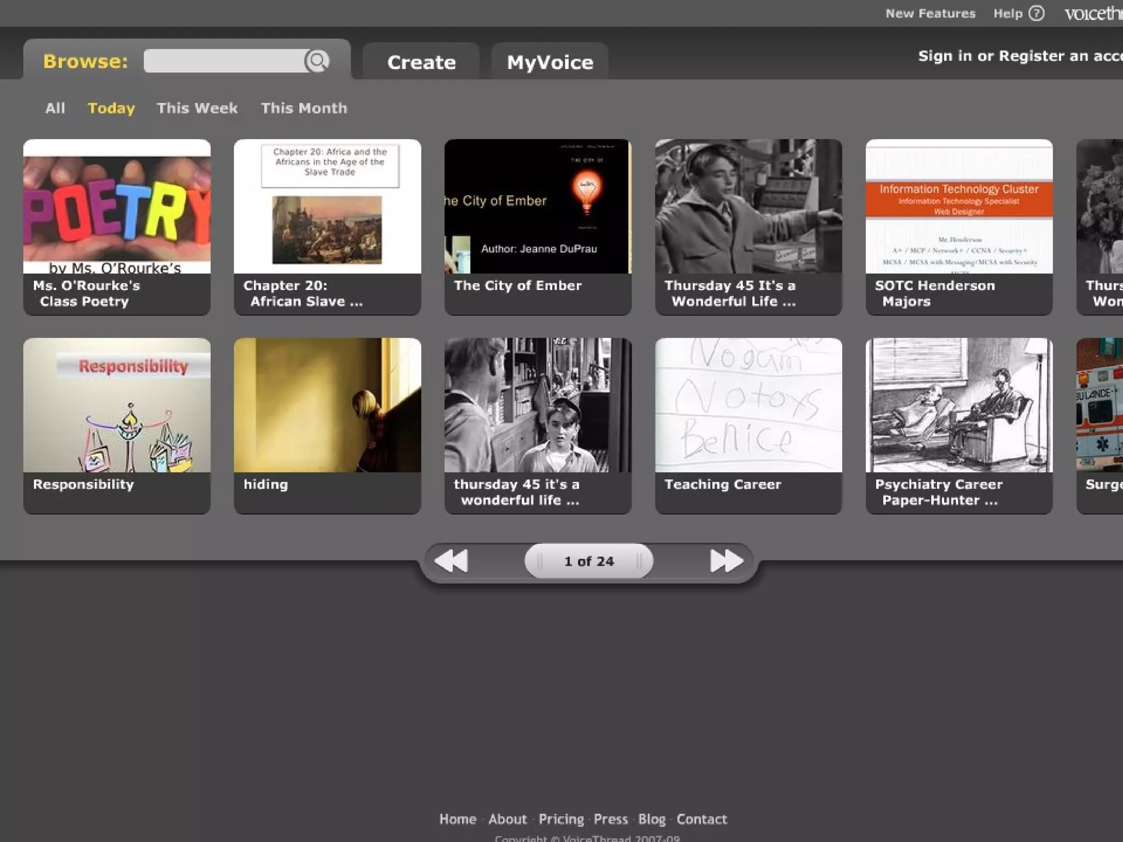Go to previous page with rewind arrows
Viewport: 1123px width, 842px height.
coord(451,561)
